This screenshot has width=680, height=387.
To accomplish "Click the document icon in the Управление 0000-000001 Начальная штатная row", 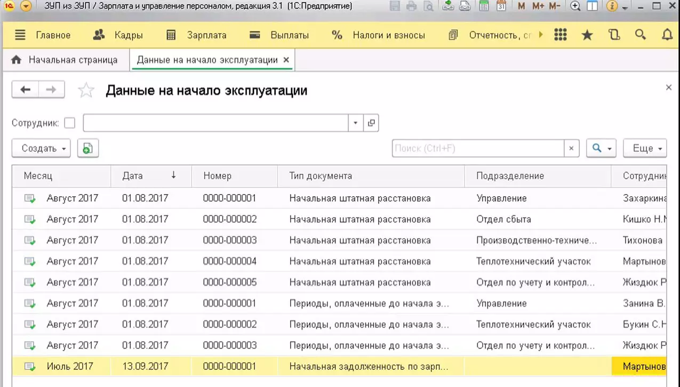I will pyautogui.click(x=30, y=198).
